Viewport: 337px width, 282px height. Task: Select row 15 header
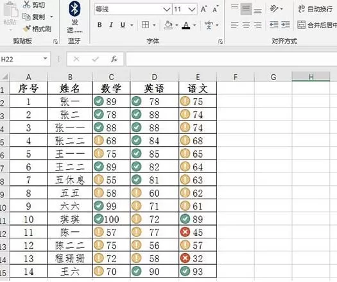(4, 271)
